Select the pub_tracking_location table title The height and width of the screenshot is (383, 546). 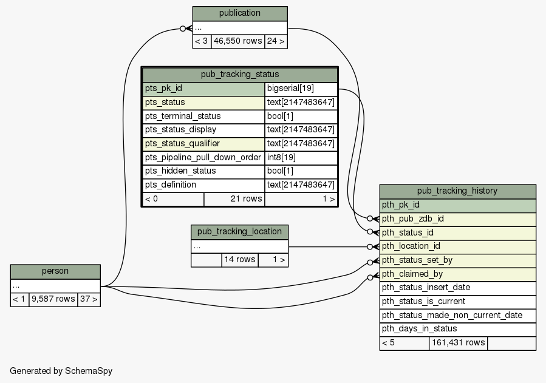(x=239, y=231)
